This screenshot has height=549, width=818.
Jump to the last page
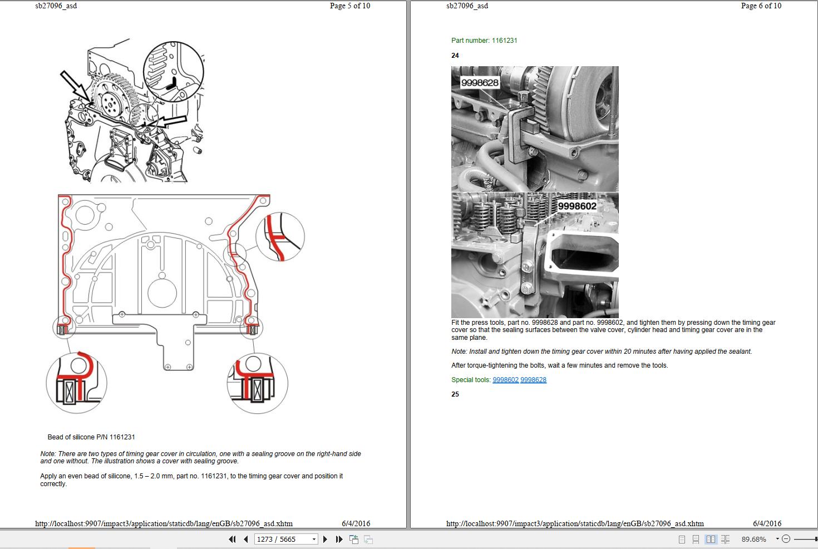(x=339, y=539)
